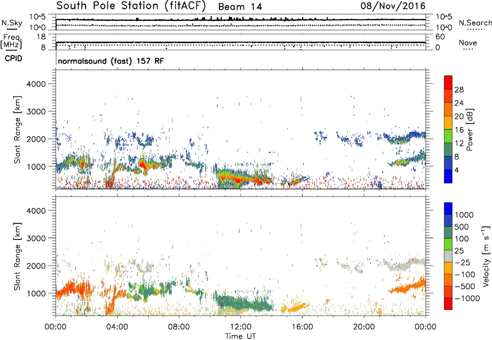Click the '08:00' time axis label

click(x=179, y=327)
